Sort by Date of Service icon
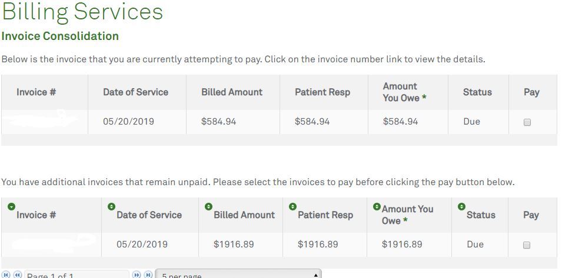 [111, 206]
